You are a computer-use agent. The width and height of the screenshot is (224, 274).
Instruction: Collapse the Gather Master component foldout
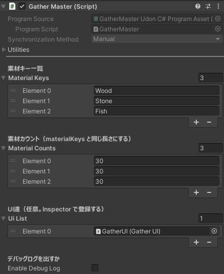[x=3, y=7]
